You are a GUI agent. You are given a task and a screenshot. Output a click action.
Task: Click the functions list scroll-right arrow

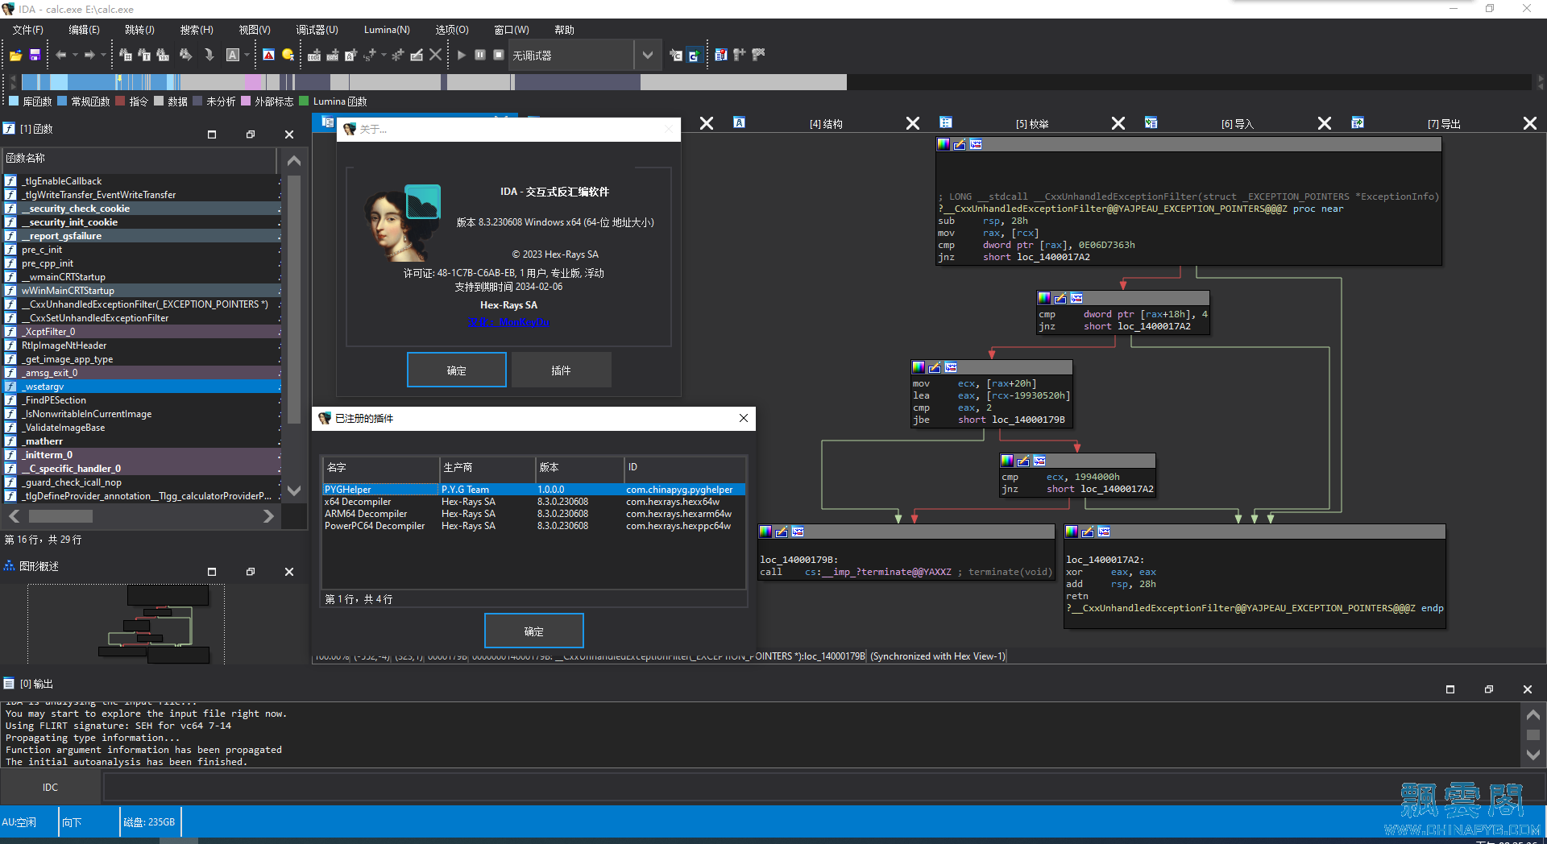click(268, 516)
